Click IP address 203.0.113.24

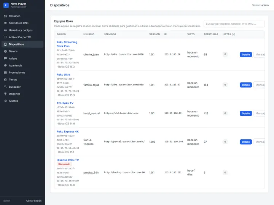click(172, 54)
